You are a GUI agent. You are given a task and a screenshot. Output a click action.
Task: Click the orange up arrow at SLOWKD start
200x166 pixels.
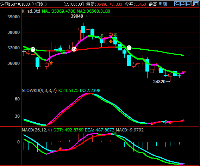point(51,123)
